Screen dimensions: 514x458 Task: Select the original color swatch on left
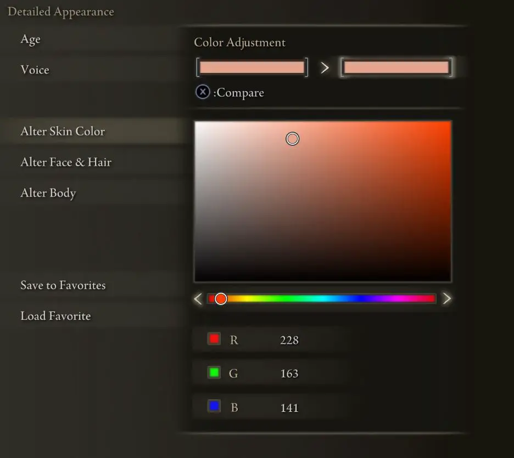[252, 67]
